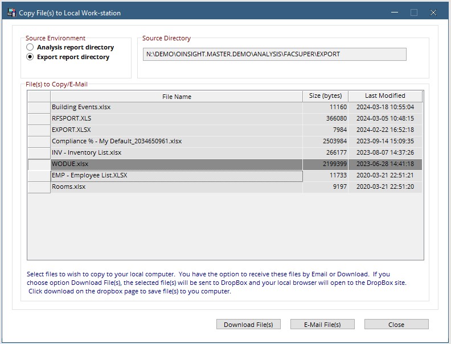451x344 pixels.
Task: Click the Close button at bottom
Action: [x=396, y=325]
